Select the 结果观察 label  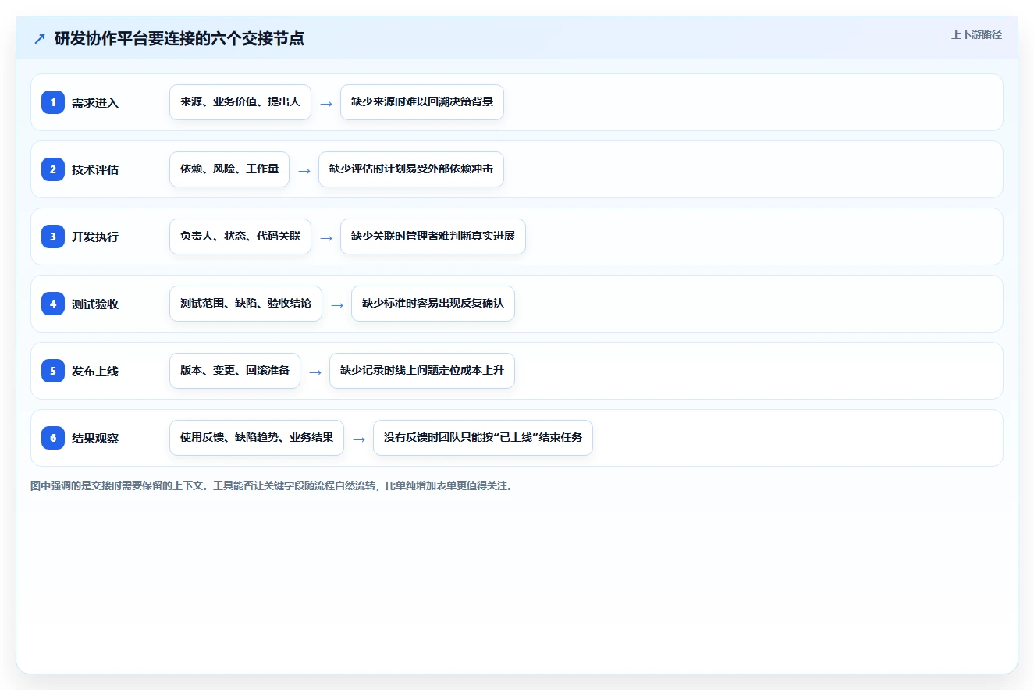click(95, 438)
